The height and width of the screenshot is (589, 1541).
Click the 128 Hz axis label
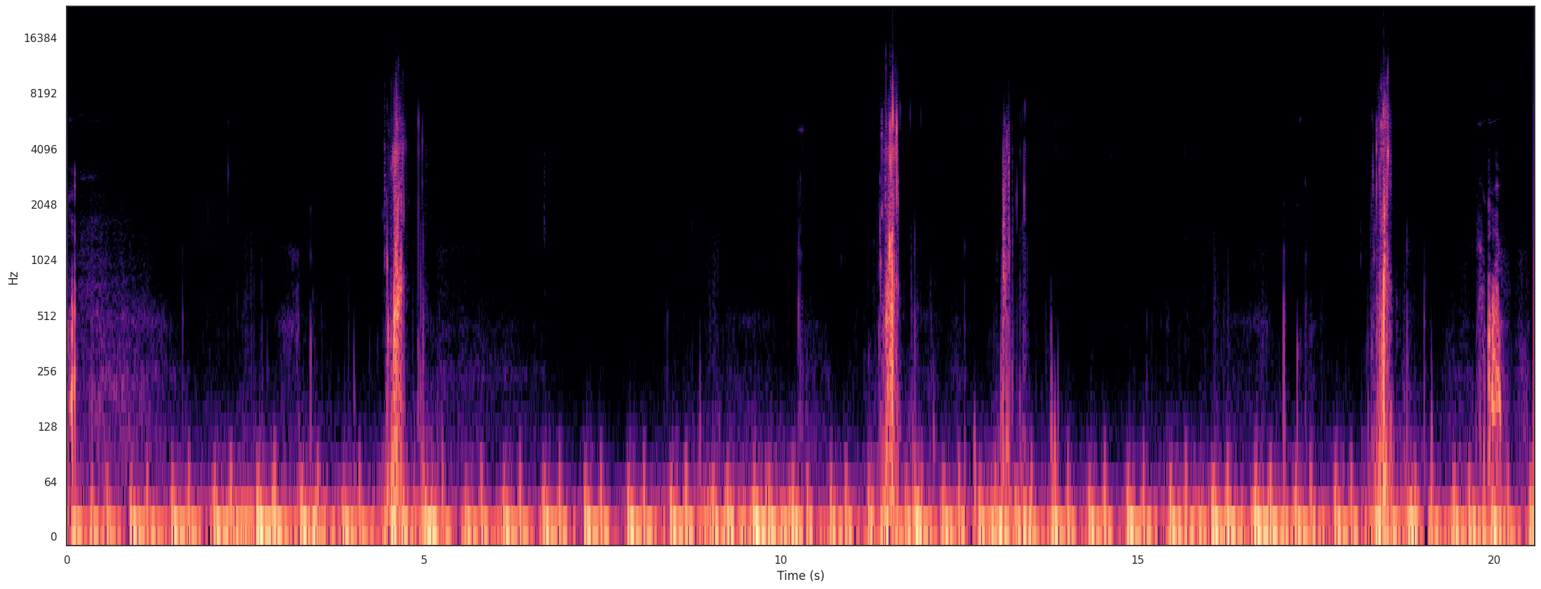[x=47, y=427]
